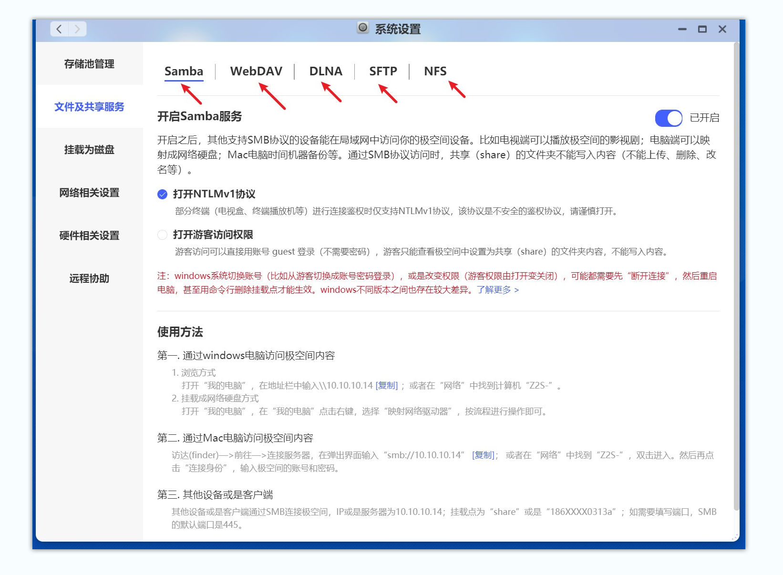Click the back navigation arrow

59,29
